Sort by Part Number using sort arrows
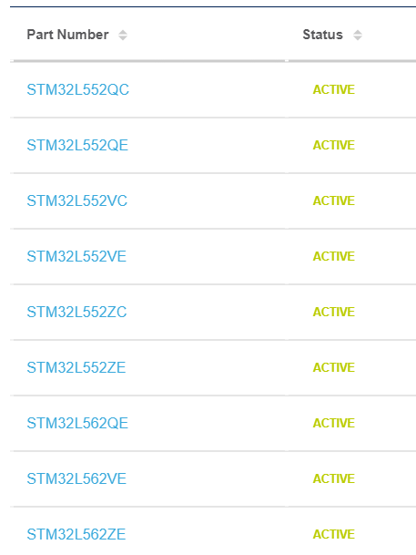The height and width of the screenshot is (555, 416). [123, 35]
